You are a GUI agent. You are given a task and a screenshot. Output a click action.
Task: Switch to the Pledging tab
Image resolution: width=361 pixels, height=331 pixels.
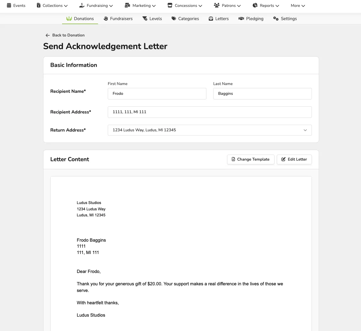[x=251, y=19]
